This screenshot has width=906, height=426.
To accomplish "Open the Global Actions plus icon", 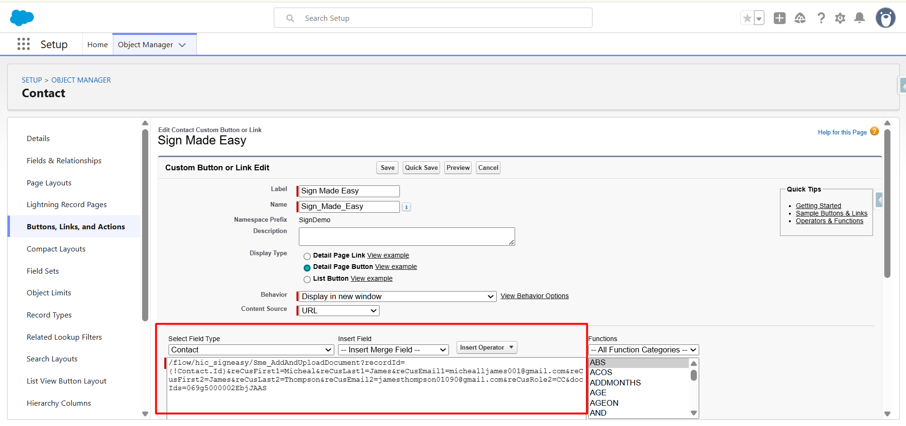I will click(779, 18).
